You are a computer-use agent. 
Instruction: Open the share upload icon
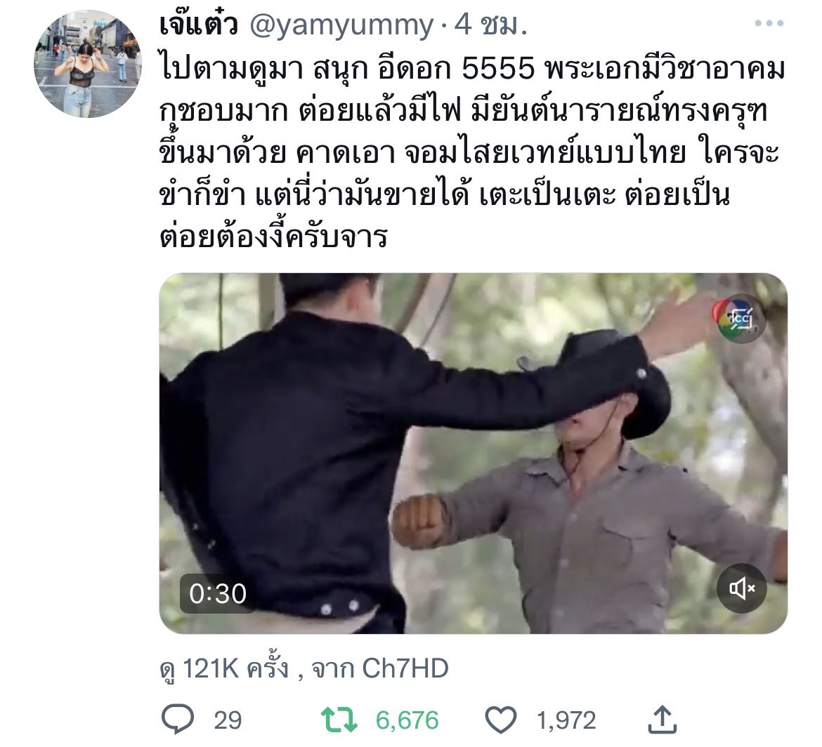click(x=663, y=719)
